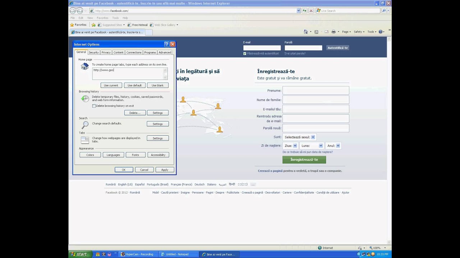
Task: Click the red Stop loading icon
Action: pos(311,11)
